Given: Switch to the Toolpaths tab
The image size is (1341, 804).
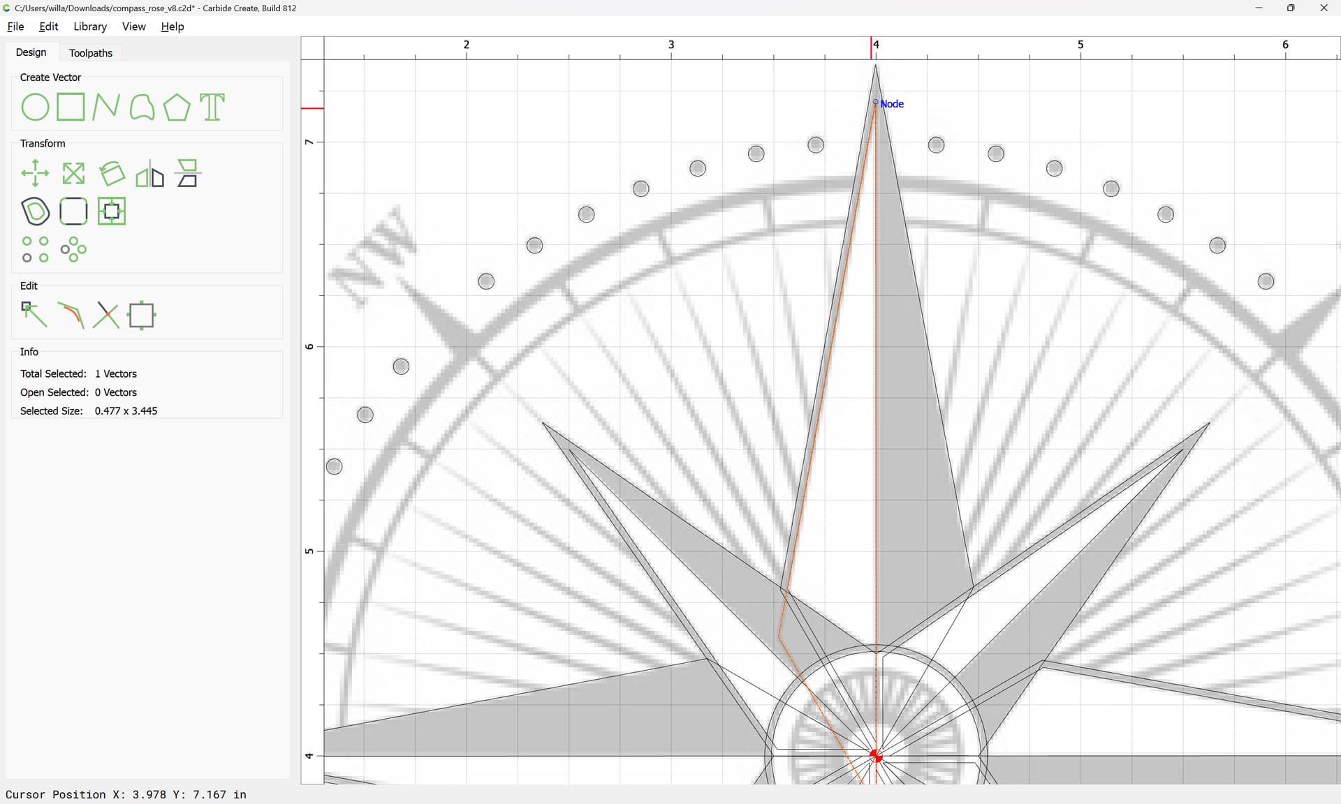Looking at the screenshot, I should click(91, 53).
